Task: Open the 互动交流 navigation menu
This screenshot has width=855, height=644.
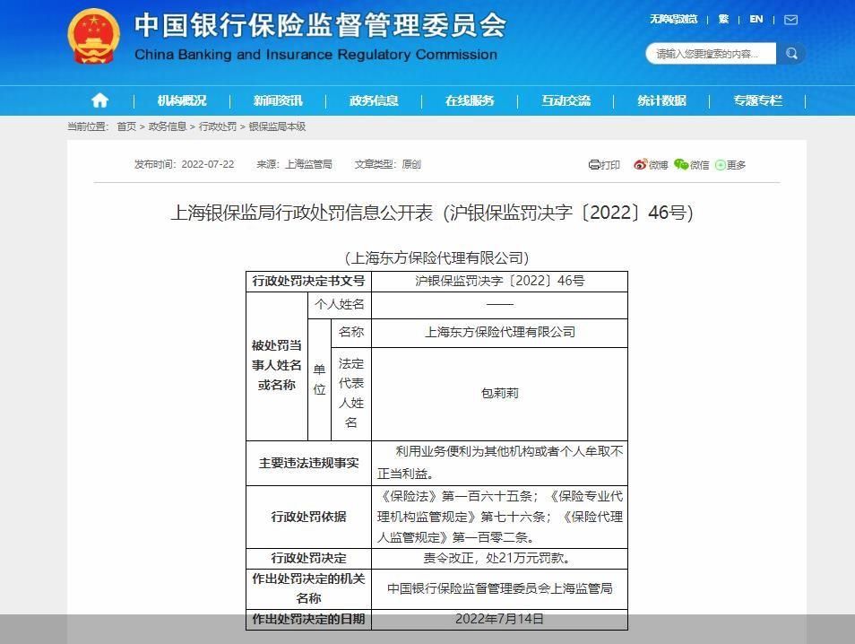Action: coord(567,100)
